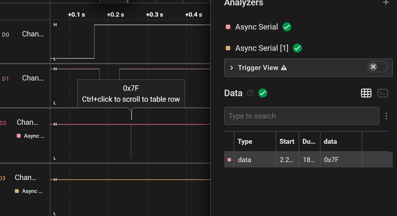Click the green check next to Data
This screenshot has width=397, height=216.
pos(263,93)
